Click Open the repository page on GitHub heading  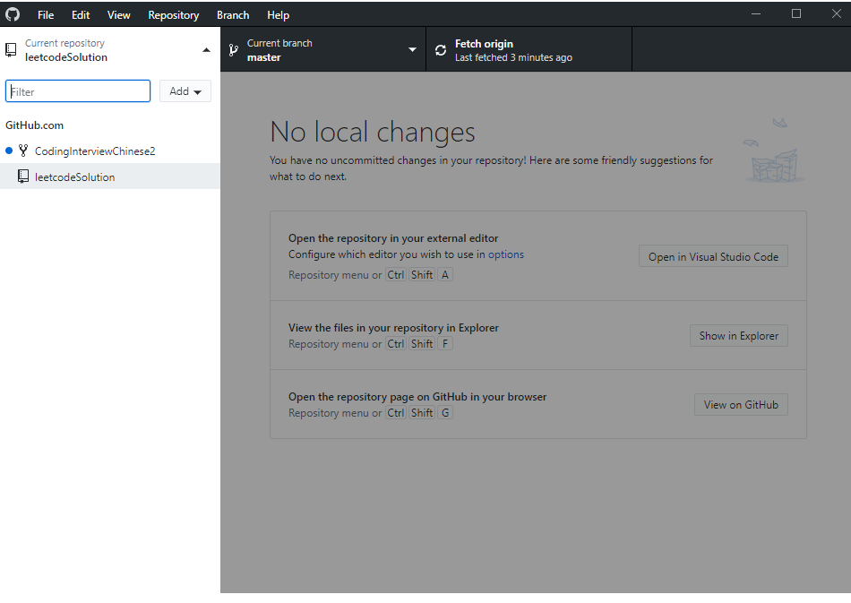tap(417, 396)
